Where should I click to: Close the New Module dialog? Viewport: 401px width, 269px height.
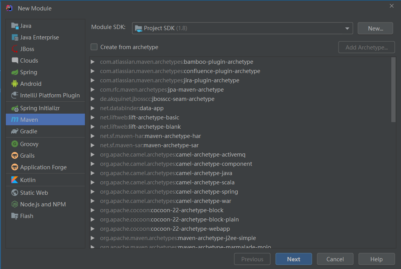[x=392, y=6]
